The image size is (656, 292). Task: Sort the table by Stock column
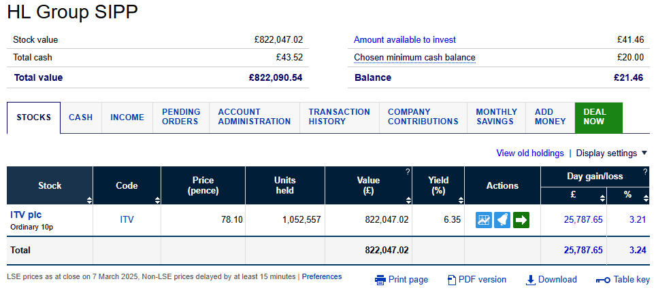[x=89, y=200]
